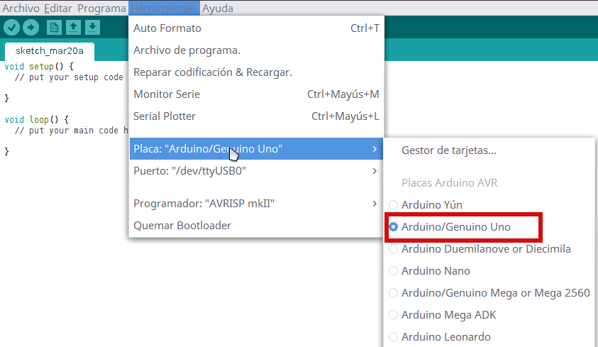Create a new sketch with the New icon

(54, 28)
